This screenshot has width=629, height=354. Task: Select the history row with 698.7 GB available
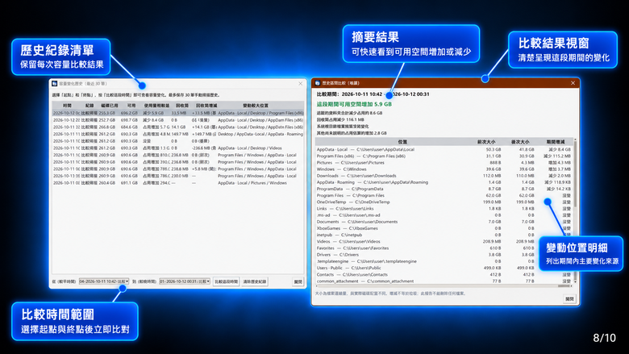(178, 120)
